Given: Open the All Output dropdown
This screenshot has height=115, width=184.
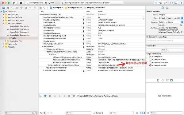Looking at the screenshot, I should 98,113.
